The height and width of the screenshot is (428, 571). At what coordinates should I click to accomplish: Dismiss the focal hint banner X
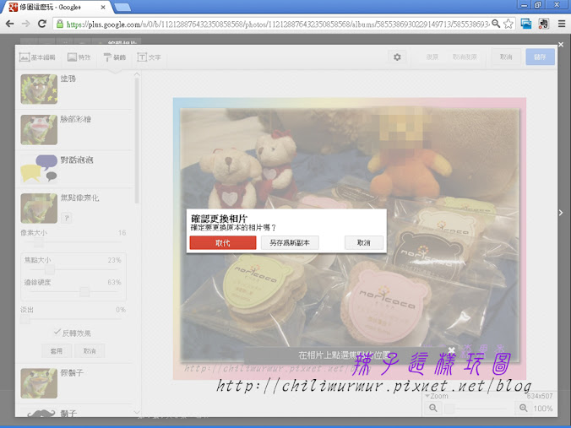(452, 350)
